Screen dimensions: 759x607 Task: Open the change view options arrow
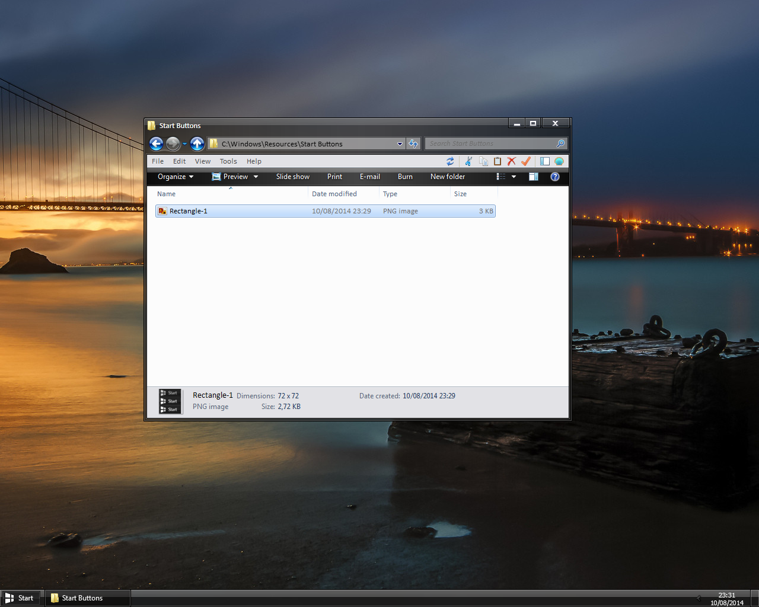coord(514,177)
